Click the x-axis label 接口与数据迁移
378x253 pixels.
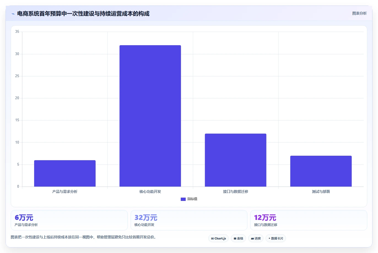pyautogui.click(x=236, y=192)
